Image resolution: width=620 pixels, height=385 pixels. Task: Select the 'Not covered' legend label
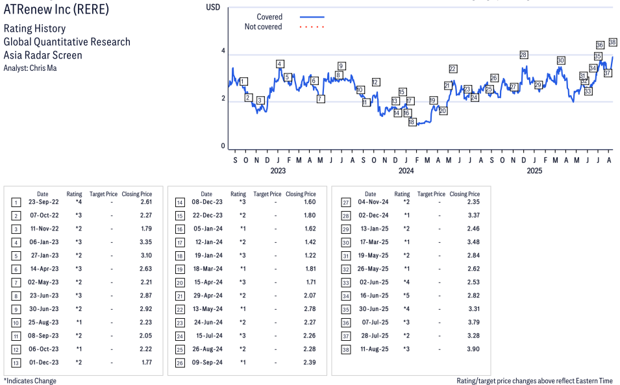[x=264, y=27]
